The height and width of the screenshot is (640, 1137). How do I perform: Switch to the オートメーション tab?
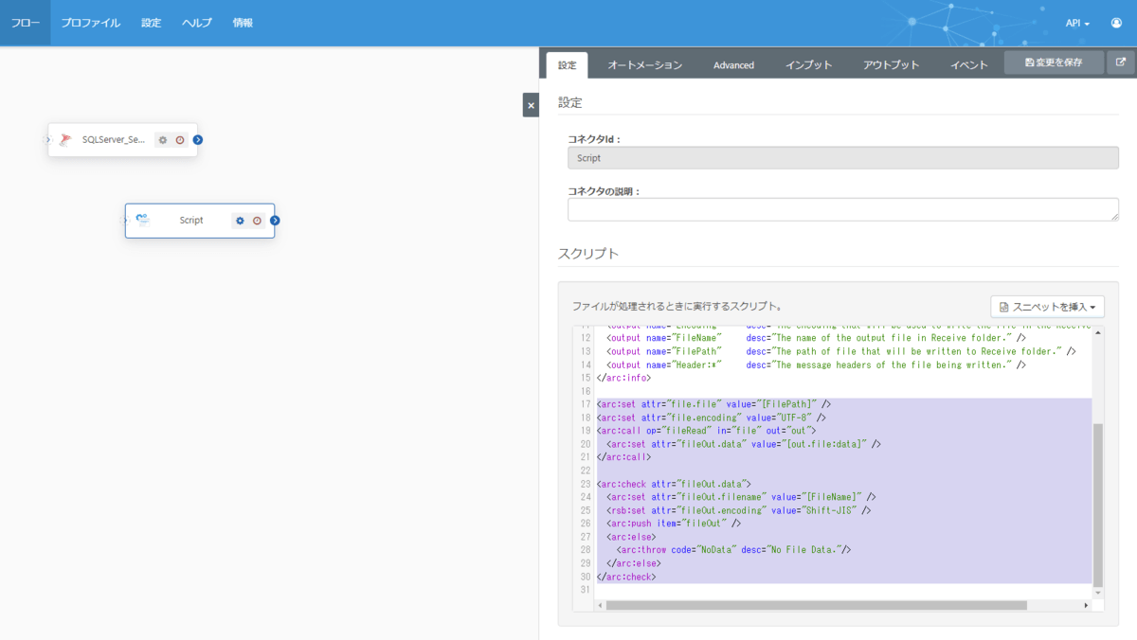[x=644, y=65]
